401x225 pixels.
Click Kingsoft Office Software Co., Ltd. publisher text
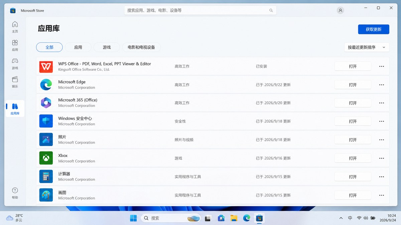(84, 70)
